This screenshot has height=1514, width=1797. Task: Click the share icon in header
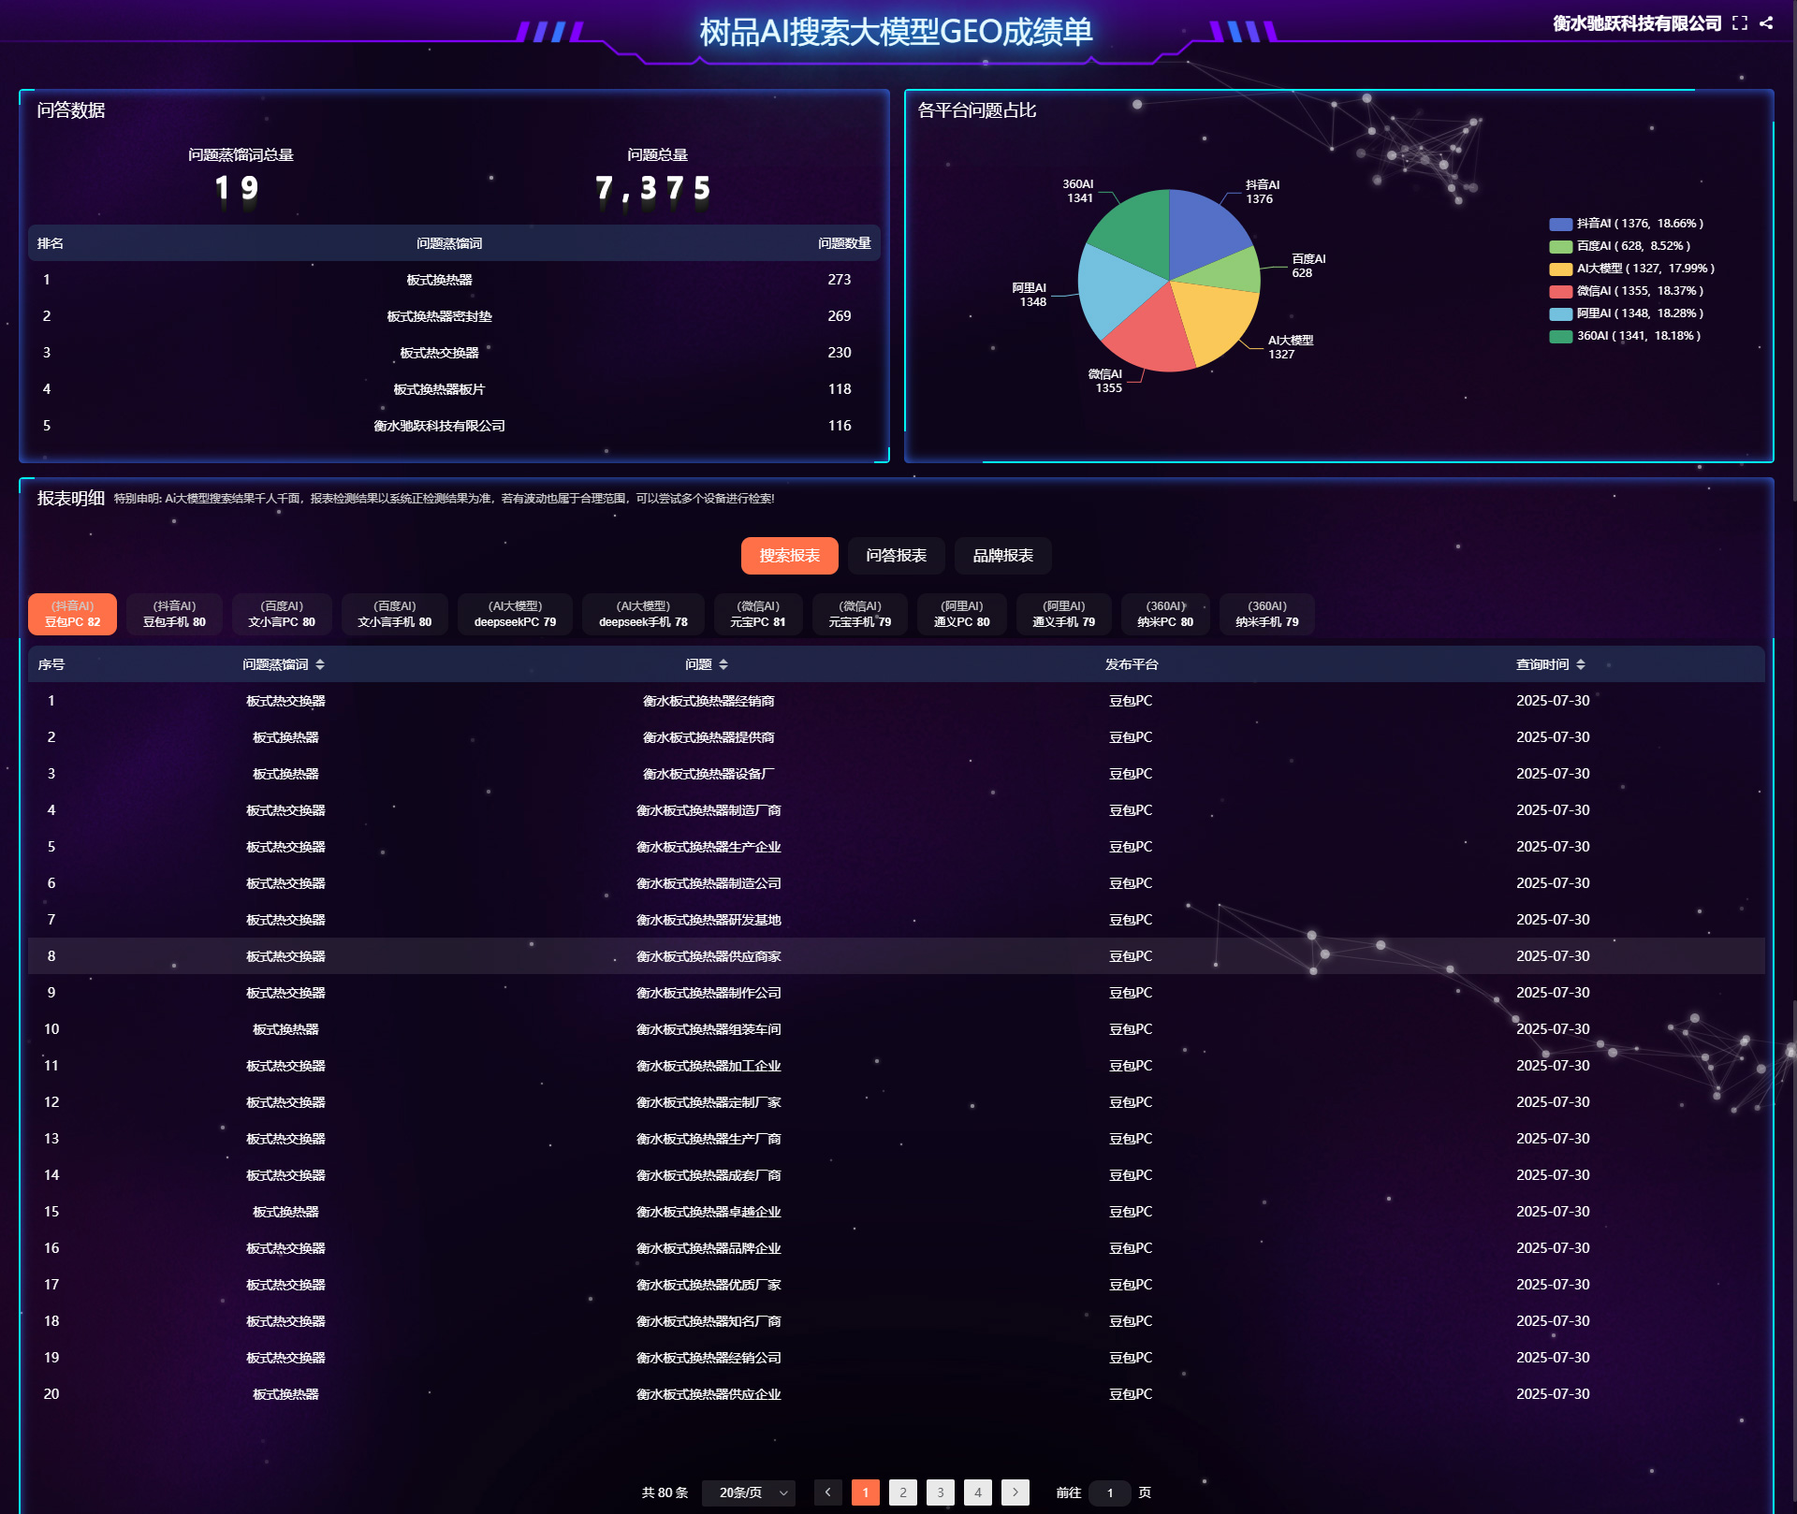[x=1766, y=23]
